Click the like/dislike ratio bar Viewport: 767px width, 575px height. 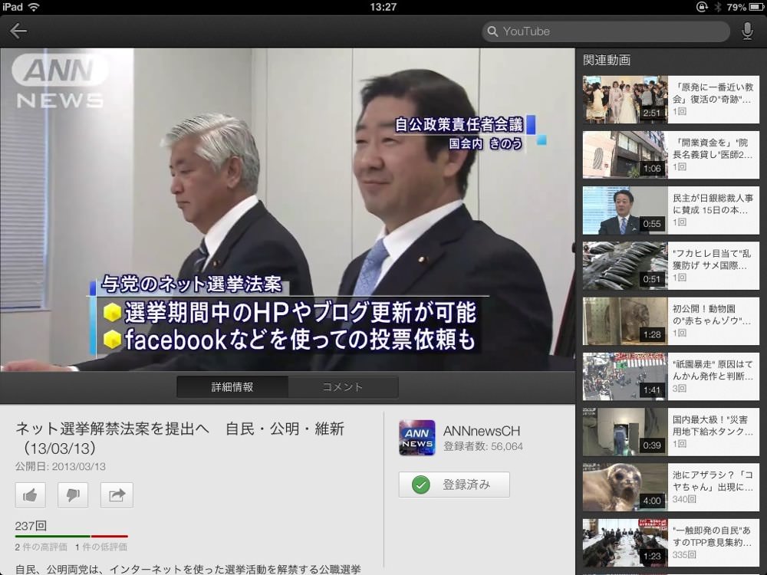[71, 537]
